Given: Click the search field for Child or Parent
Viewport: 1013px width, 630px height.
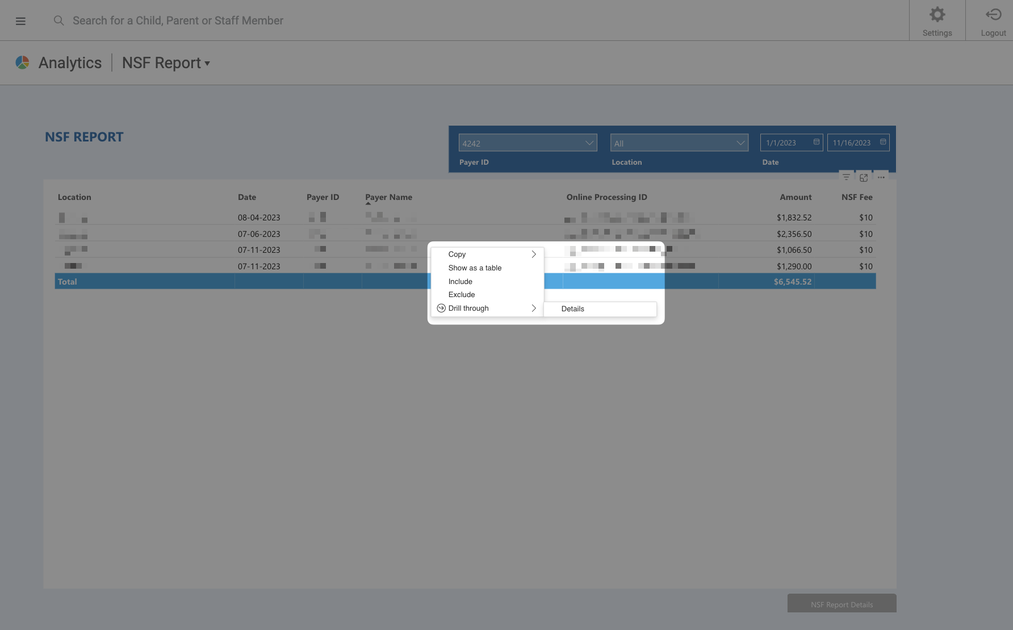Looking at the screenshot, I should pos(177,20).
